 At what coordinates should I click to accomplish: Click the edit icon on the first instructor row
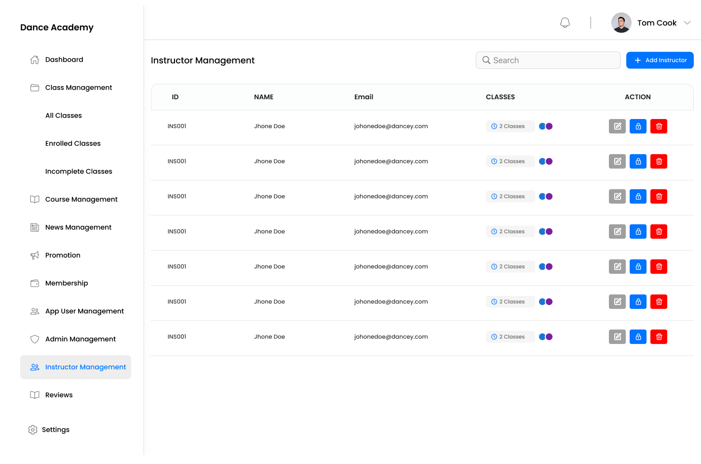pyautogui.click(x=617, y=126)
